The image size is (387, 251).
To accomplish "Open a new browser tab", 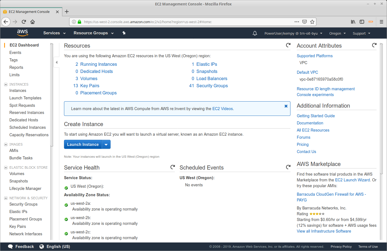I will click(67, 12).
